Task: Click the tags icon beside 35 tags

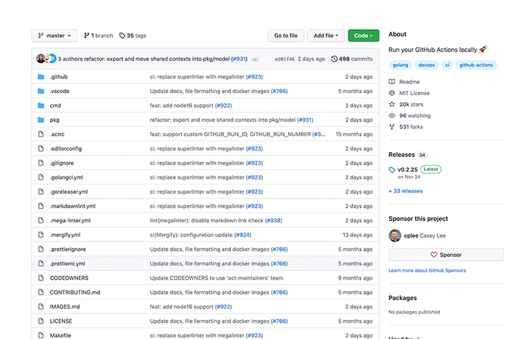Action: point(122,35)
